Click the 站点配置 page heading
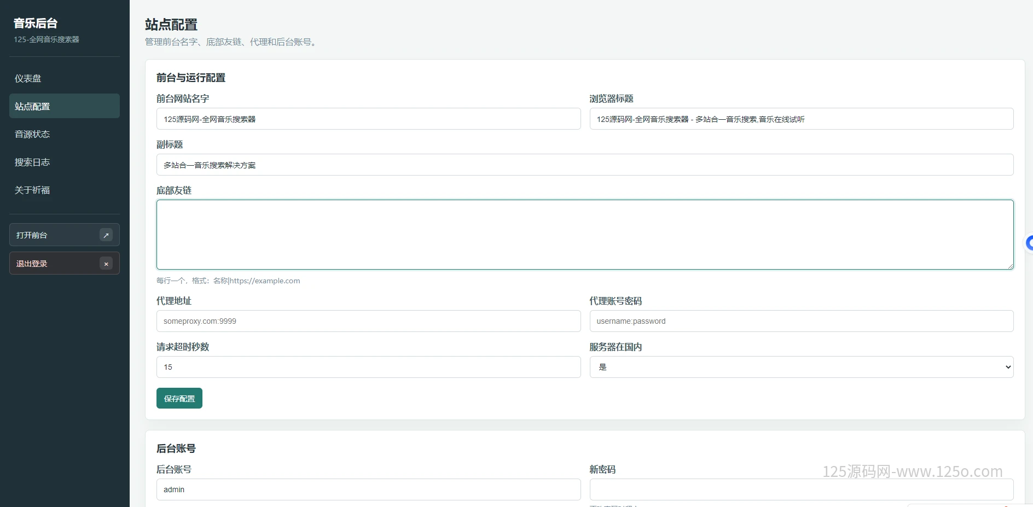The height and width of the screenshot is (507, 1033). [x=171, y=25]
